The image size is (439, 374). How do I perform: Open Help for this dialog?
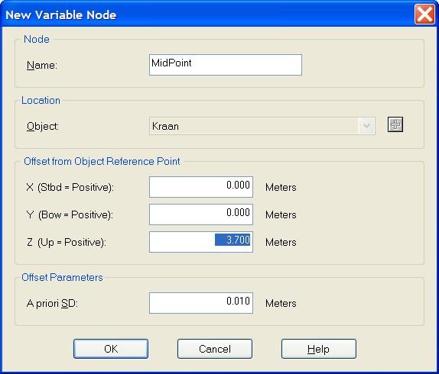[319, 349]
